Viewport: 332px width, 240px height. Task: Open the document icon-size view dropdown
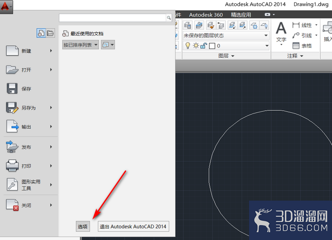click(108, 45)
